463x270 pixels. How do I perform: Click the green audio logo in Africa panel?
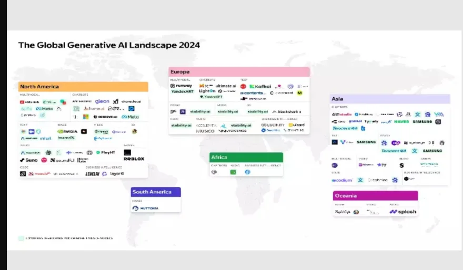[233, 172]
